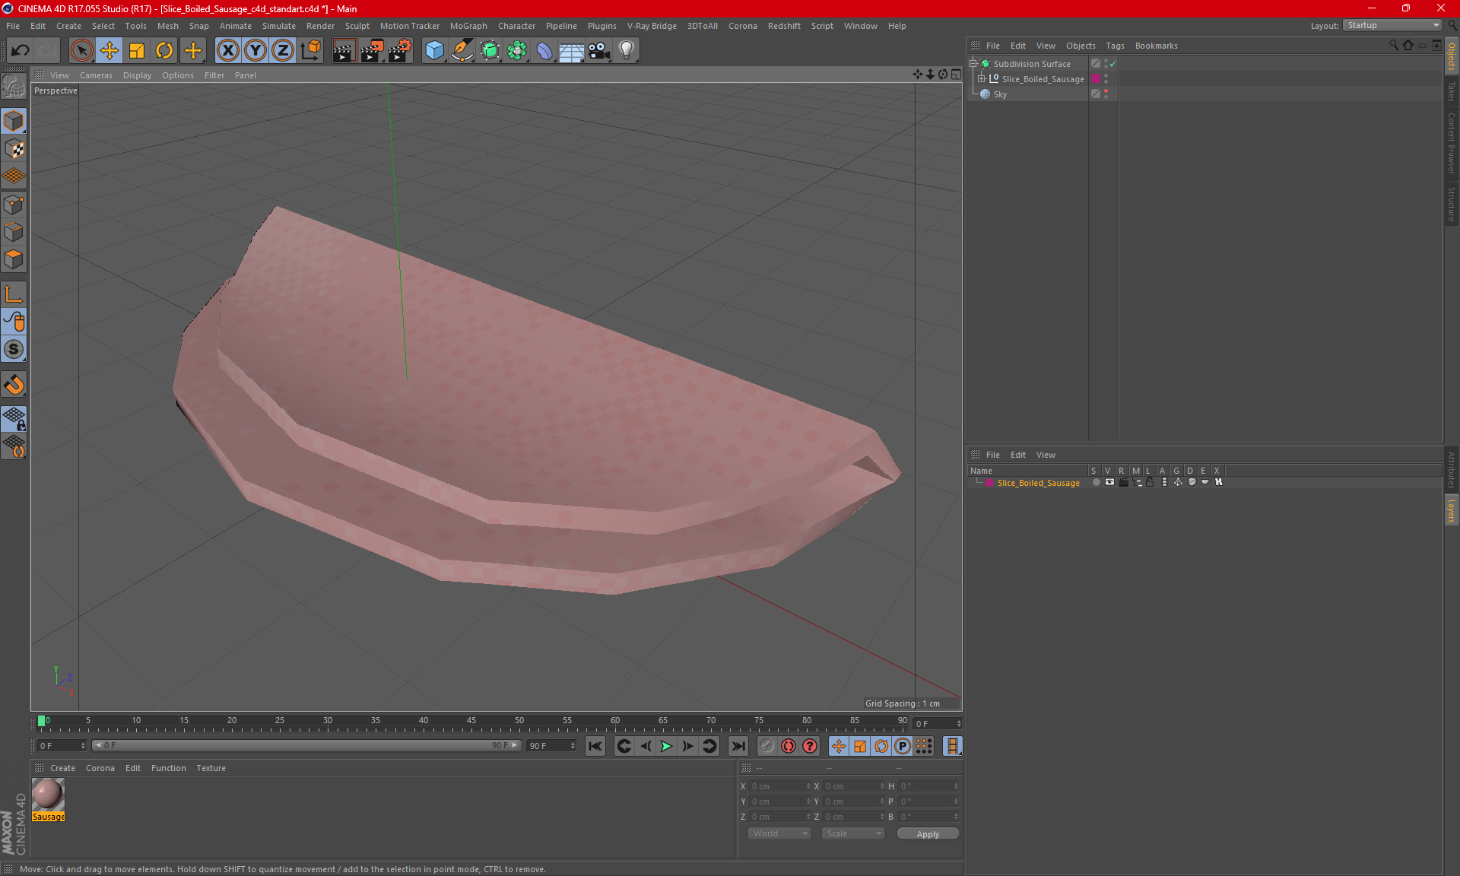This screenshot has width=1460, height=876.
Task: Click the Coordinate System icon
Action: pyautogui.click(x=311, y=51)
